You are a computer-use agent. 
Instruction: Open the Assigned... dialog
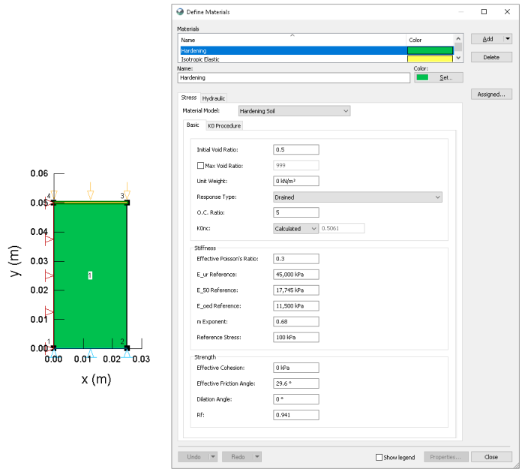[491, 95]
